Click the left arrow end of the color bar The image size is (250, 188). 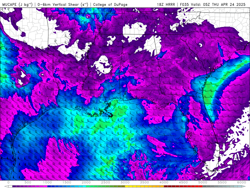click(6, 186)
